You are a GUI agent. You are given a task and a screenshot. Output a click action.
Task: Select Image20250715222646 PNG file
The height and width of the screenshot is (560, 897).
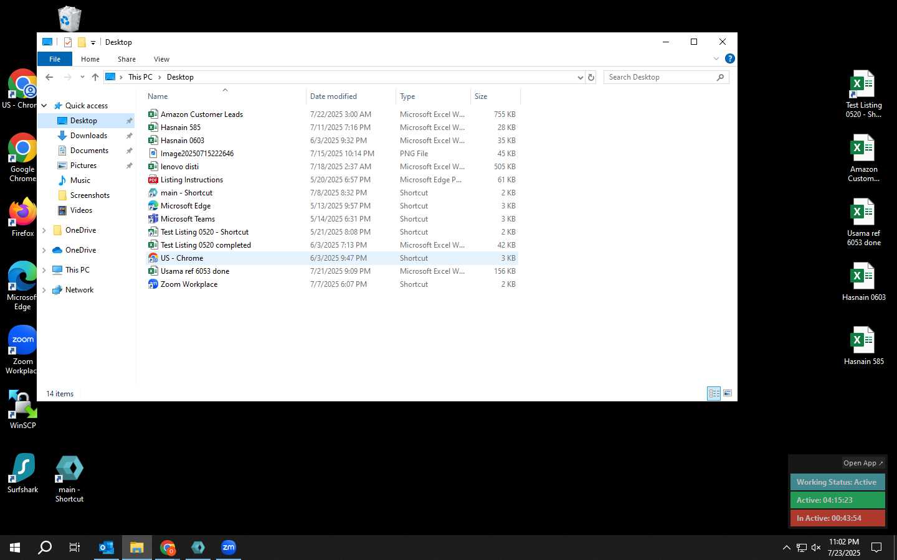coord(332,154)
